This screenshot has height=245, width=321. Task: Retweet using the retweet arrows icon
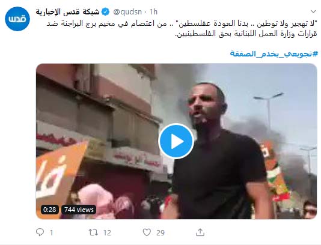coord(93,232)
